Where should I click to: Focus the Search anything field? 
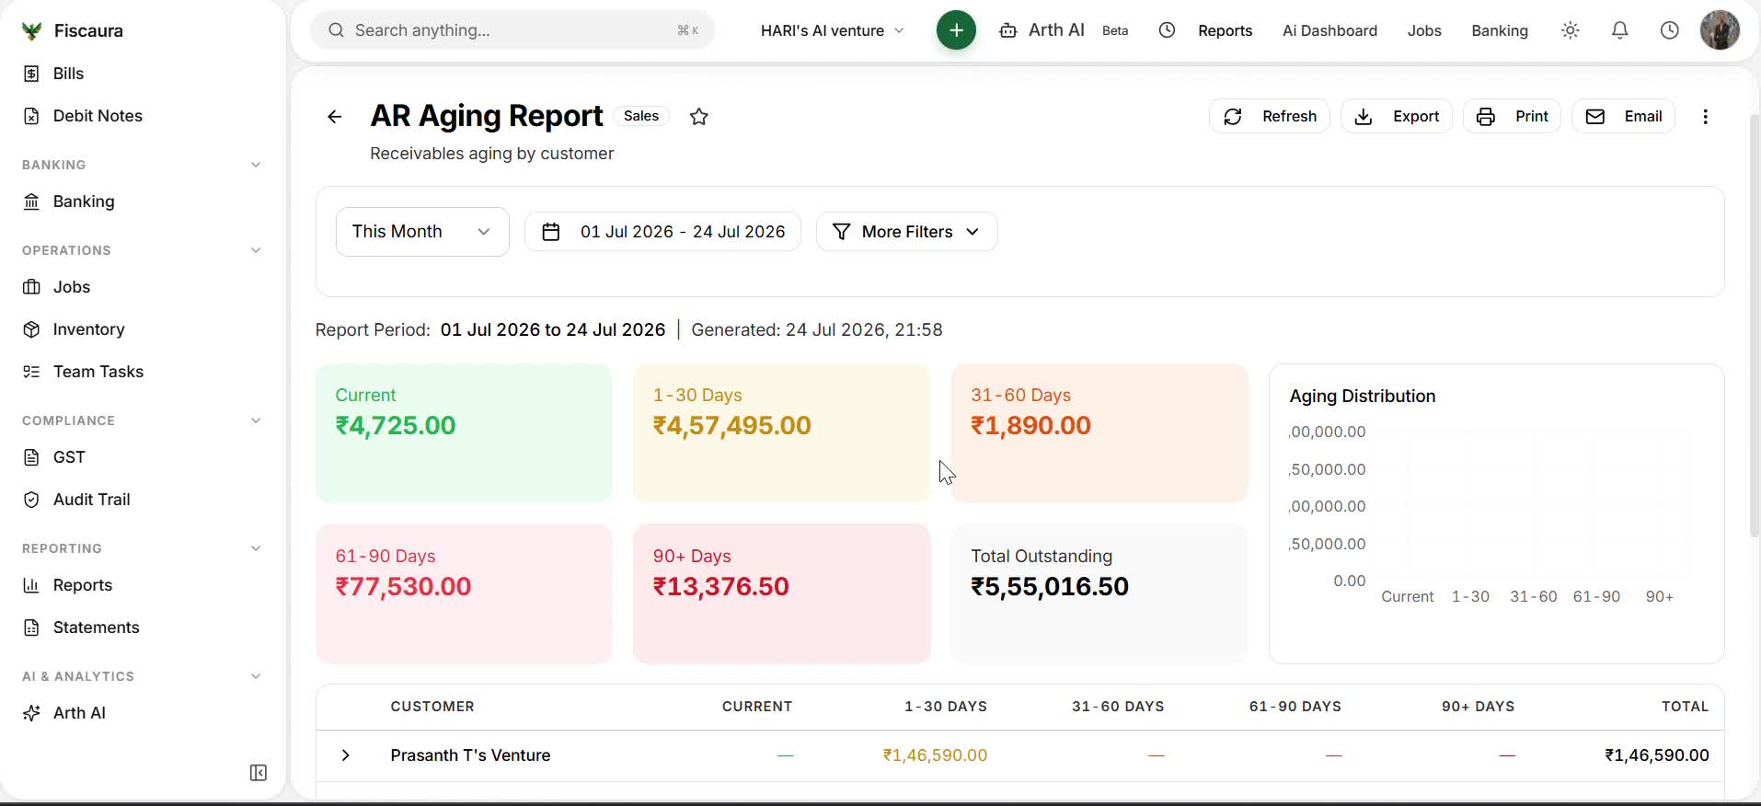pyautogui.click(x=512, y=30)
